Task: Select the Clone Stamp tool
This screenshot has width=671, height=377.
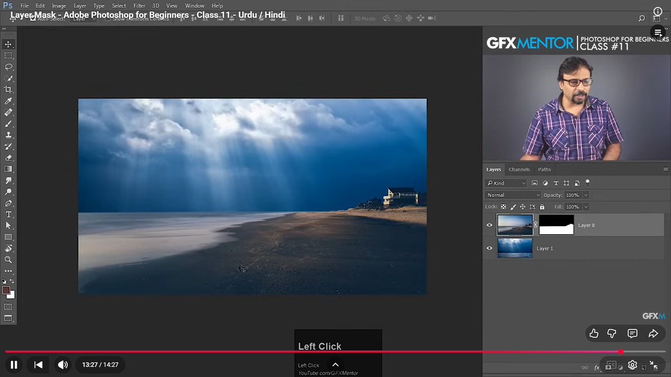Action: (x=8, y=135)
